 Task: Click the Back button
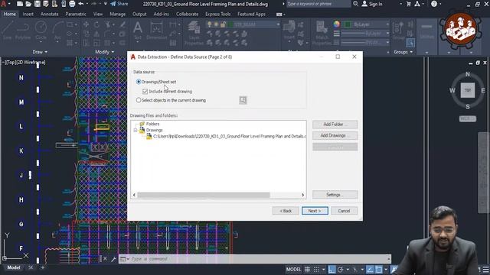tap(286, 211)
